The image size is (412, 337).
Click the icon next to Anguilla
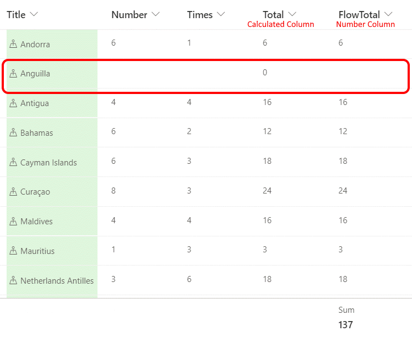[x=14, y=74]
